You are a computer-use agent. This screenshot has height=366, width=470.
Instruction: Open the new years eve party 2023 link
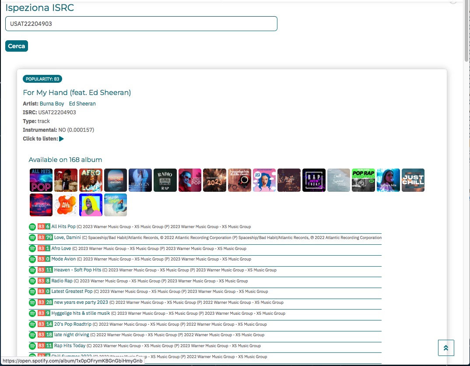coord(81,302)
